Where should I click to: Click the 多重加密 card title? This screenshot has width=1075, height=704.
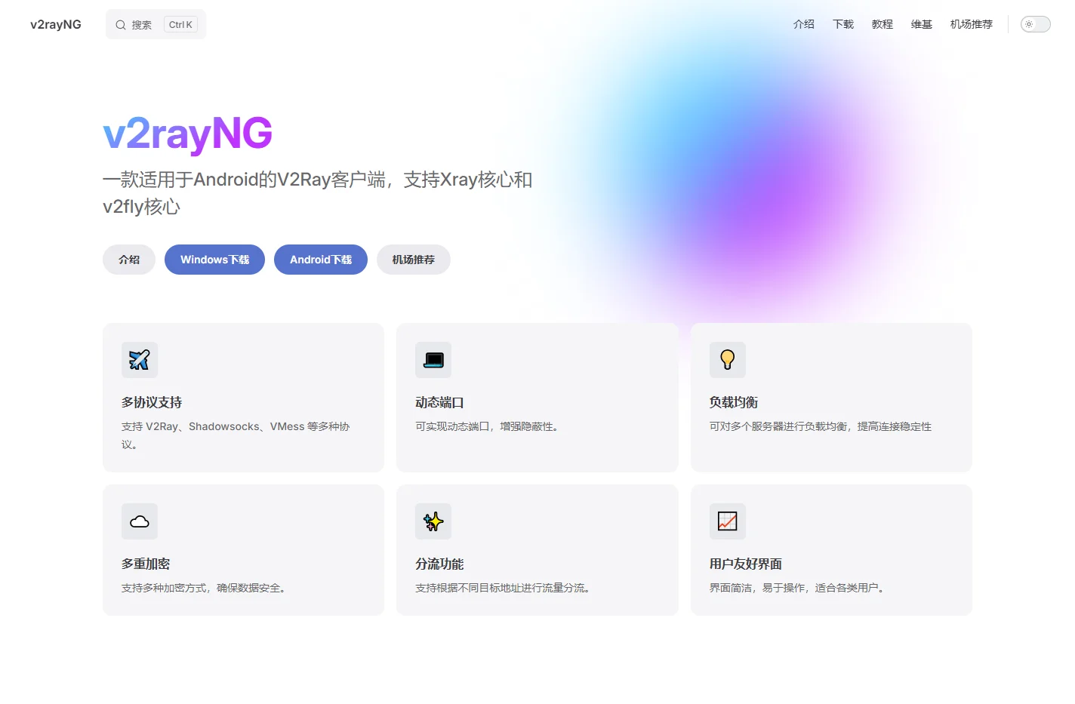[x=146, y=564]
